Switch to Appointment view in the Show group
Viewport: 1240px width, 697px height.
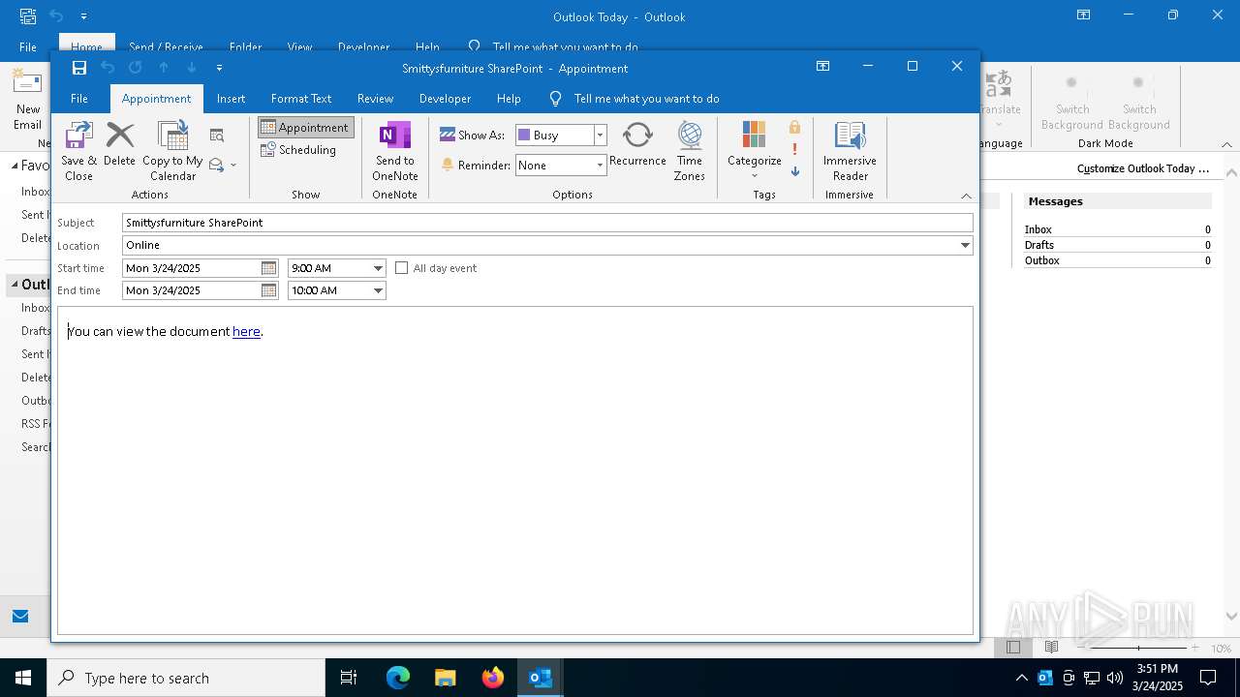point(304,128)
